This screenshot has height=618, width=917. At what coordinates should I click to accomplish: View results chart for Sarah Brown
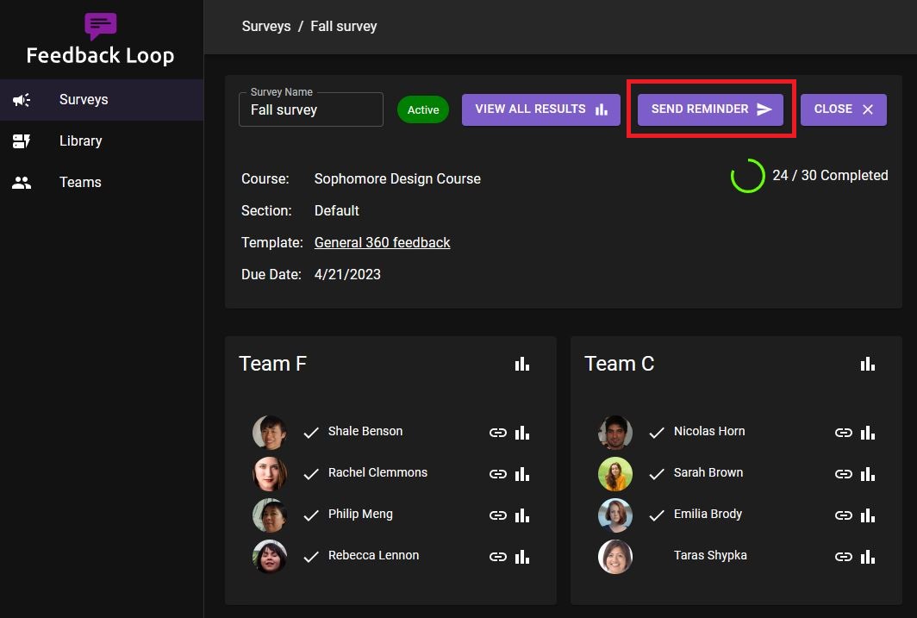point(868,474)
